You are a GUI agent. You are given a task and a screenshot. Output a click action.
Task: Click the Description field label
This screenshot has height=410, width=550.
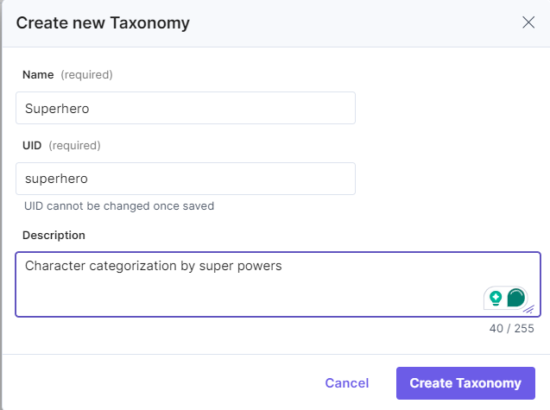54,235
